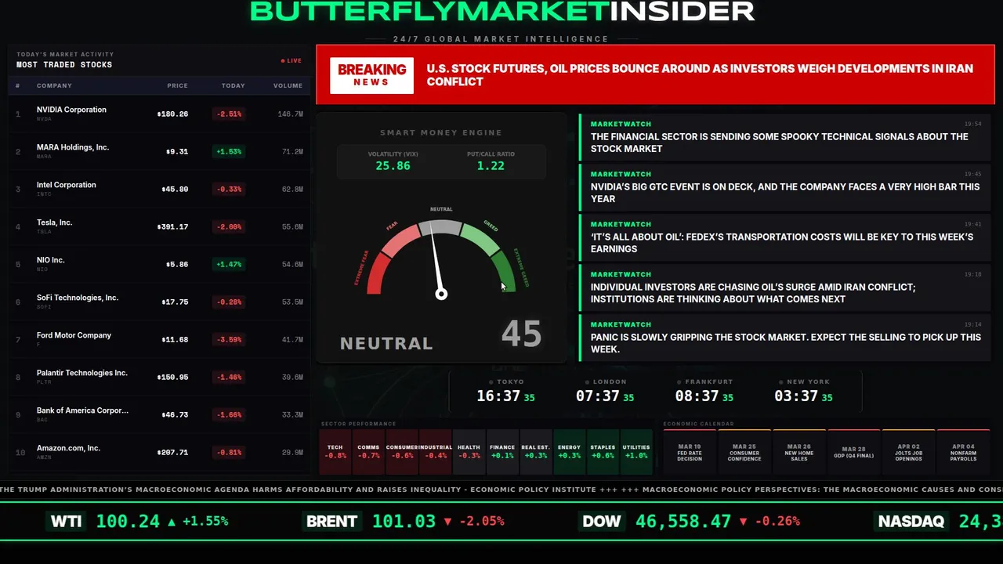This screenshot has height=564, width=1003.
Task: Open the Iran conflict breaking news headline
Action: [700, 75]
